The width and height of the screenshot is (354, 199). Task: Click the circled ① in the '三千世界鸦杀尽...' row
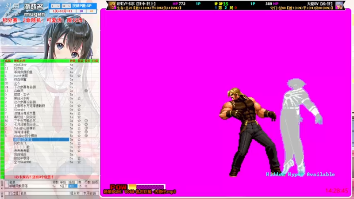point(86,121)
